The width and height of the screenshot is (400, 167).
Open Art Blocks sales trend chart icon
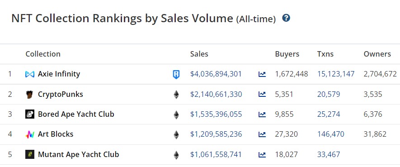pyautogui.click(x=262, y=134)
